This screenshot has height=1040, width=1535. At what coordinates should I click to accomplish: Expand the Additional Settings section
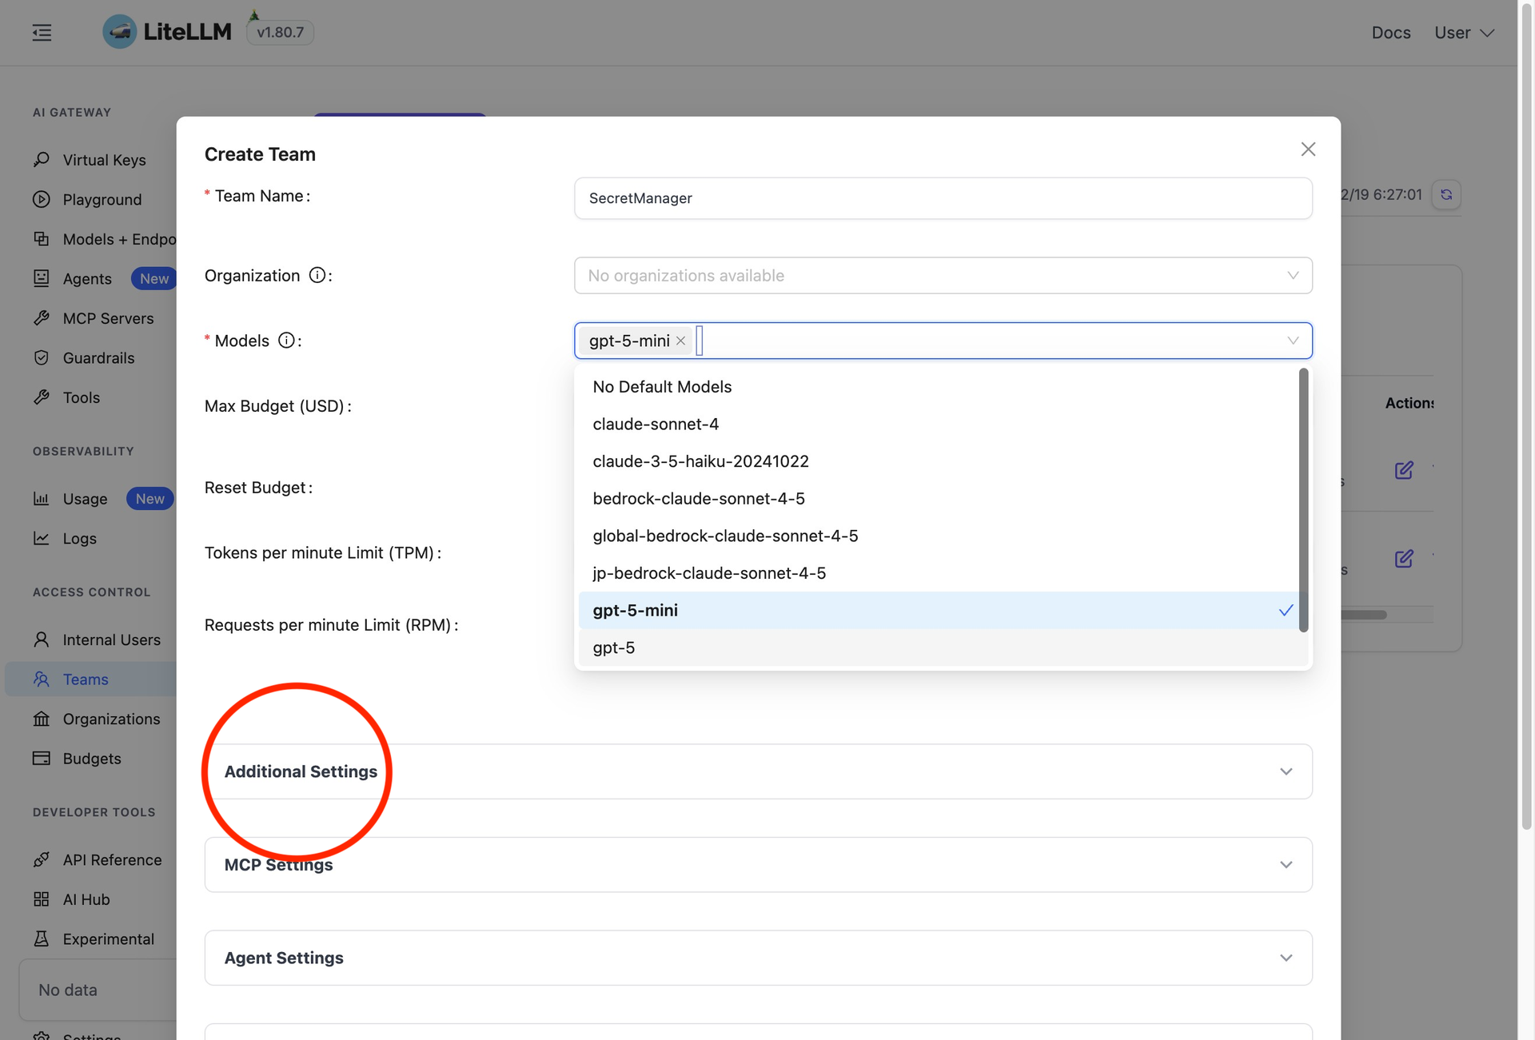pyautogui.click(x=758, y=771)
